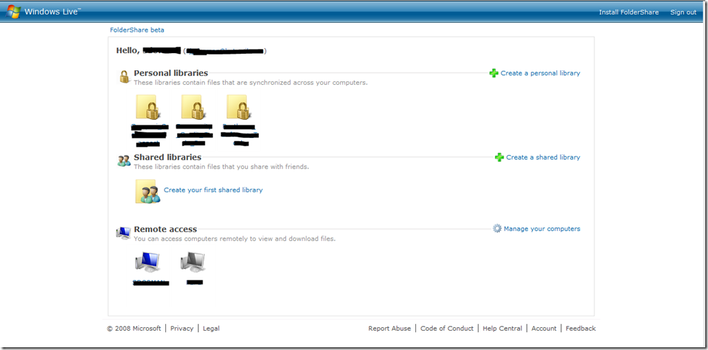Click the Remote access heading
The image size is (708, 350).
165,229
